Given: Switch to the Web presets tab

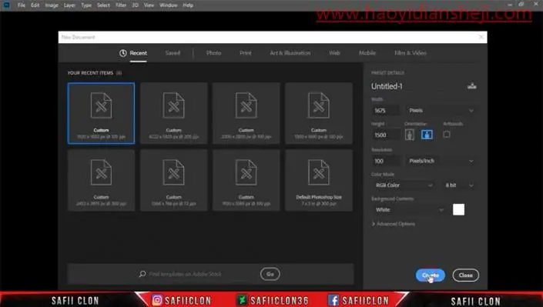Looking at the screenshot, I should click(x=334, y=53).
